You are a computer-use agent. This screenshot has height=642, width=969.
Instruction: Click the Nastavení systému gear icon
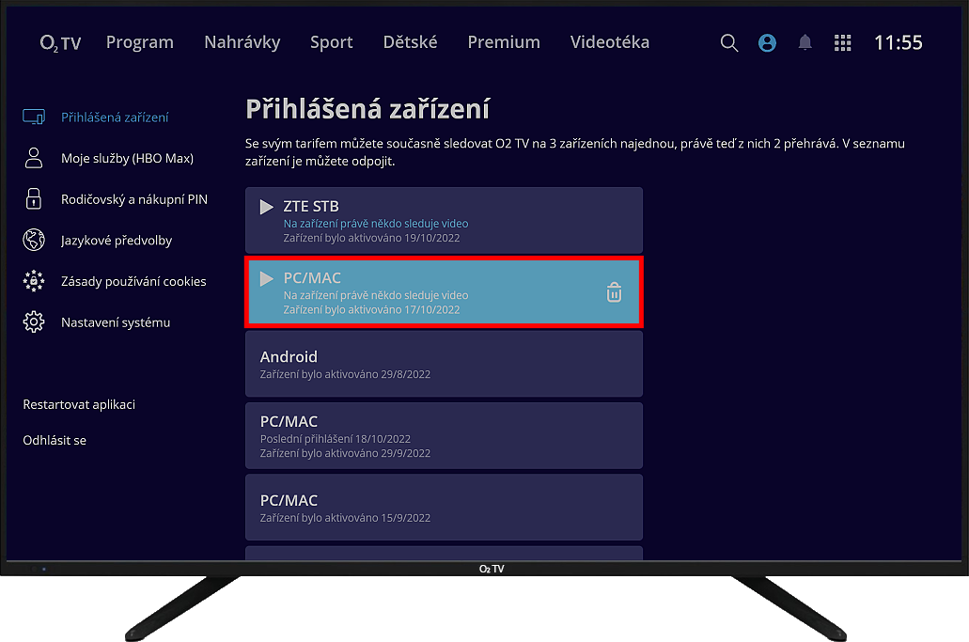[34, 322]
